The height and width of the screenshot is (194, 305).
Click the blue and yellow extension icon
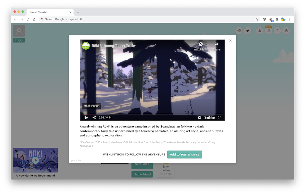pyautogui.click(x=283, y=19)
